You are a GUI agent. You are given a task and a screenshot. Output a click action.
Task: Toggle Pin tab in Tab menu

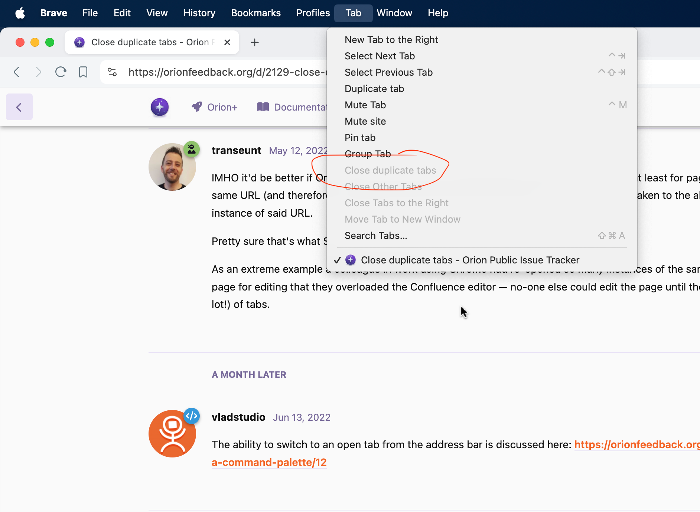pos(360,138)
